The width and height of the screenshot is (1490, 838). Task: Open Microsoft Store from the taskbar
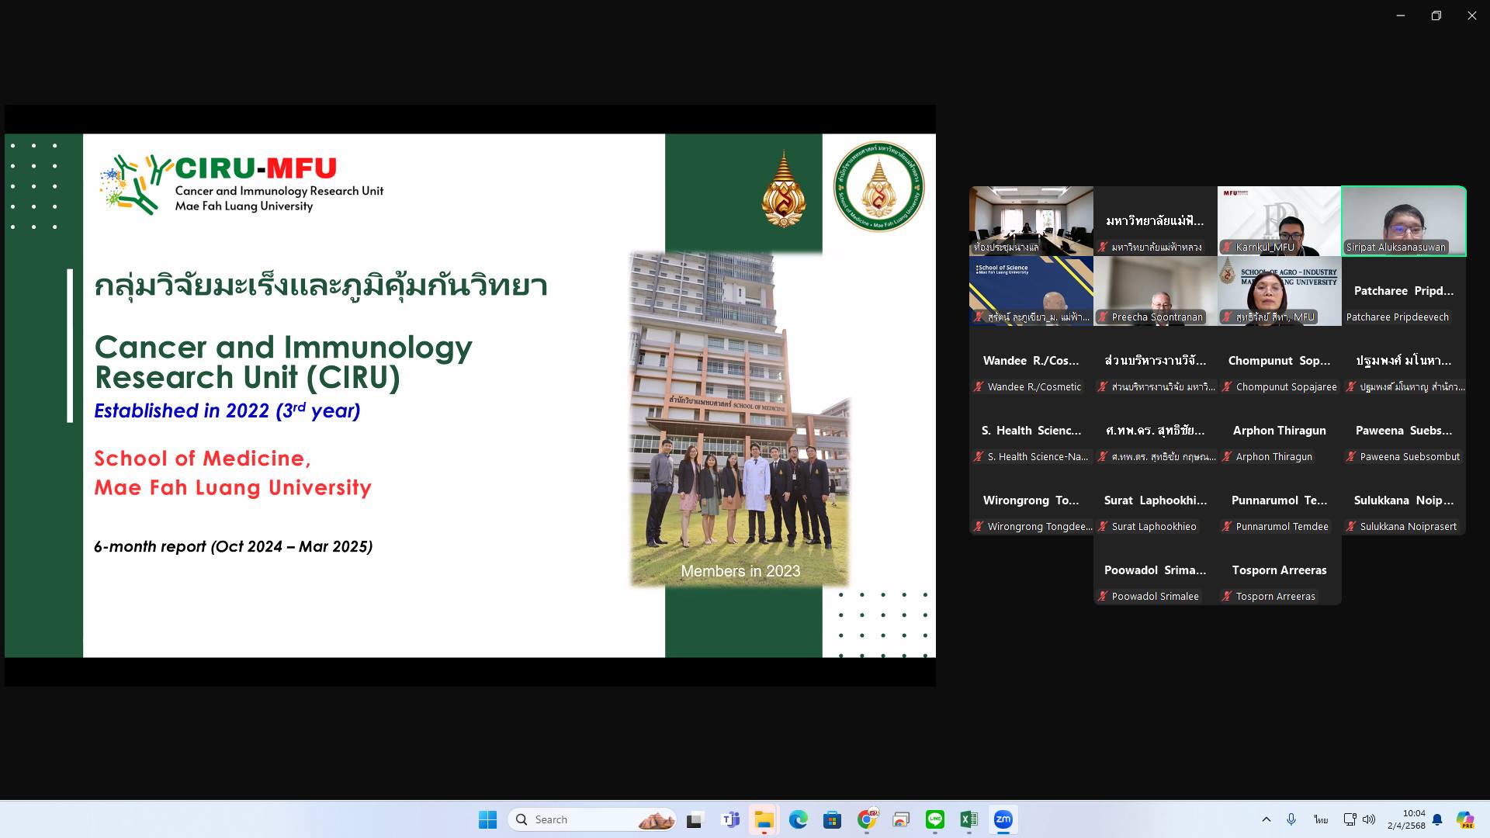(832, 819)
